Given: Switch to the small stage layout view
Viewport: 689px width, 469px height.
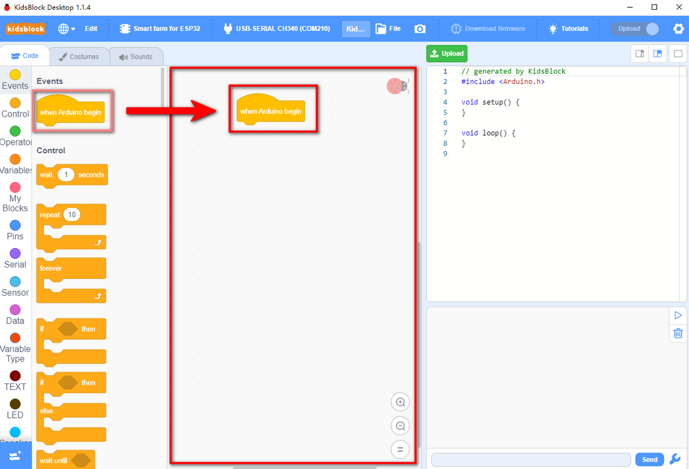Looking at the screenshot, I should 639,54.
